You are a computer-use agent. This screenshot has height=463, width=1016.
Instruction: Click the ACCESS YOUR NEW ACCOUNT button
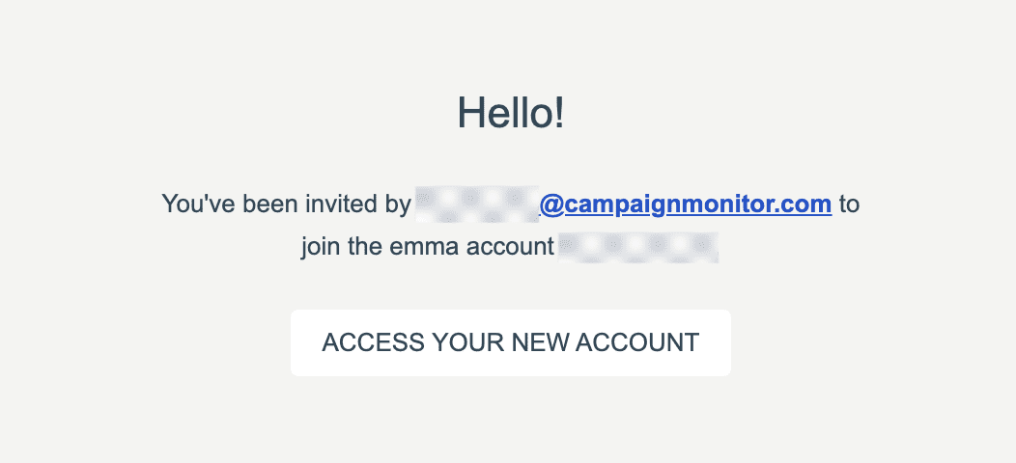[x=511, y=342]
